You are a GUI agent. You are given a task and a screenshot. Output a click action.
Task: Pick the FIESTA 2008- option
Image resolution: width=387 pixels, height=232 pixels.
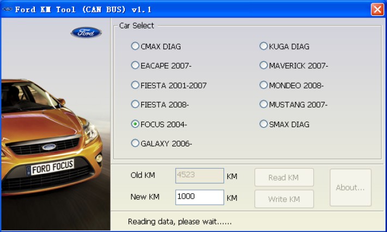pyautogui.click(x=135, y=104)
